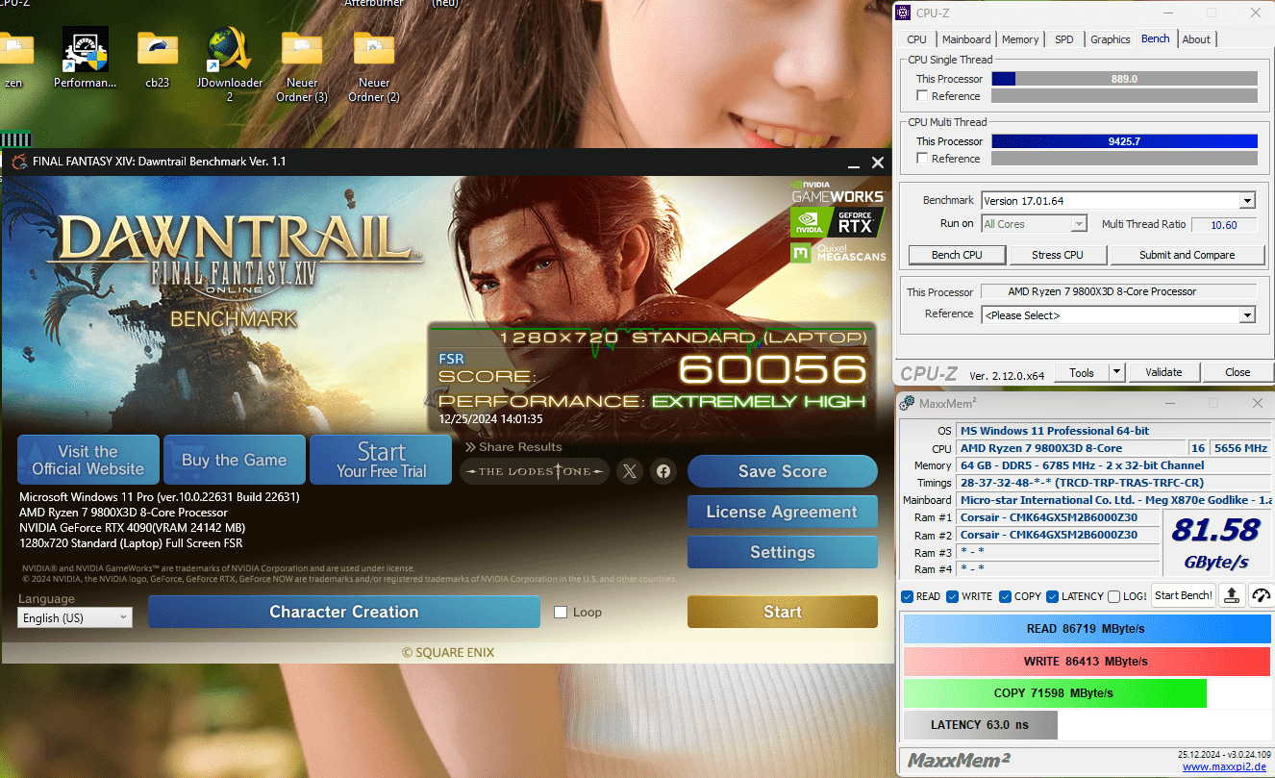Open the Language dropdown English (US)

[x=75, y=617]
